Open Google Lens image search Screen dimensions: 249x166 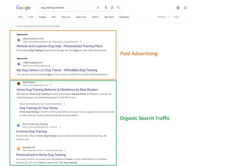point(112,7)
